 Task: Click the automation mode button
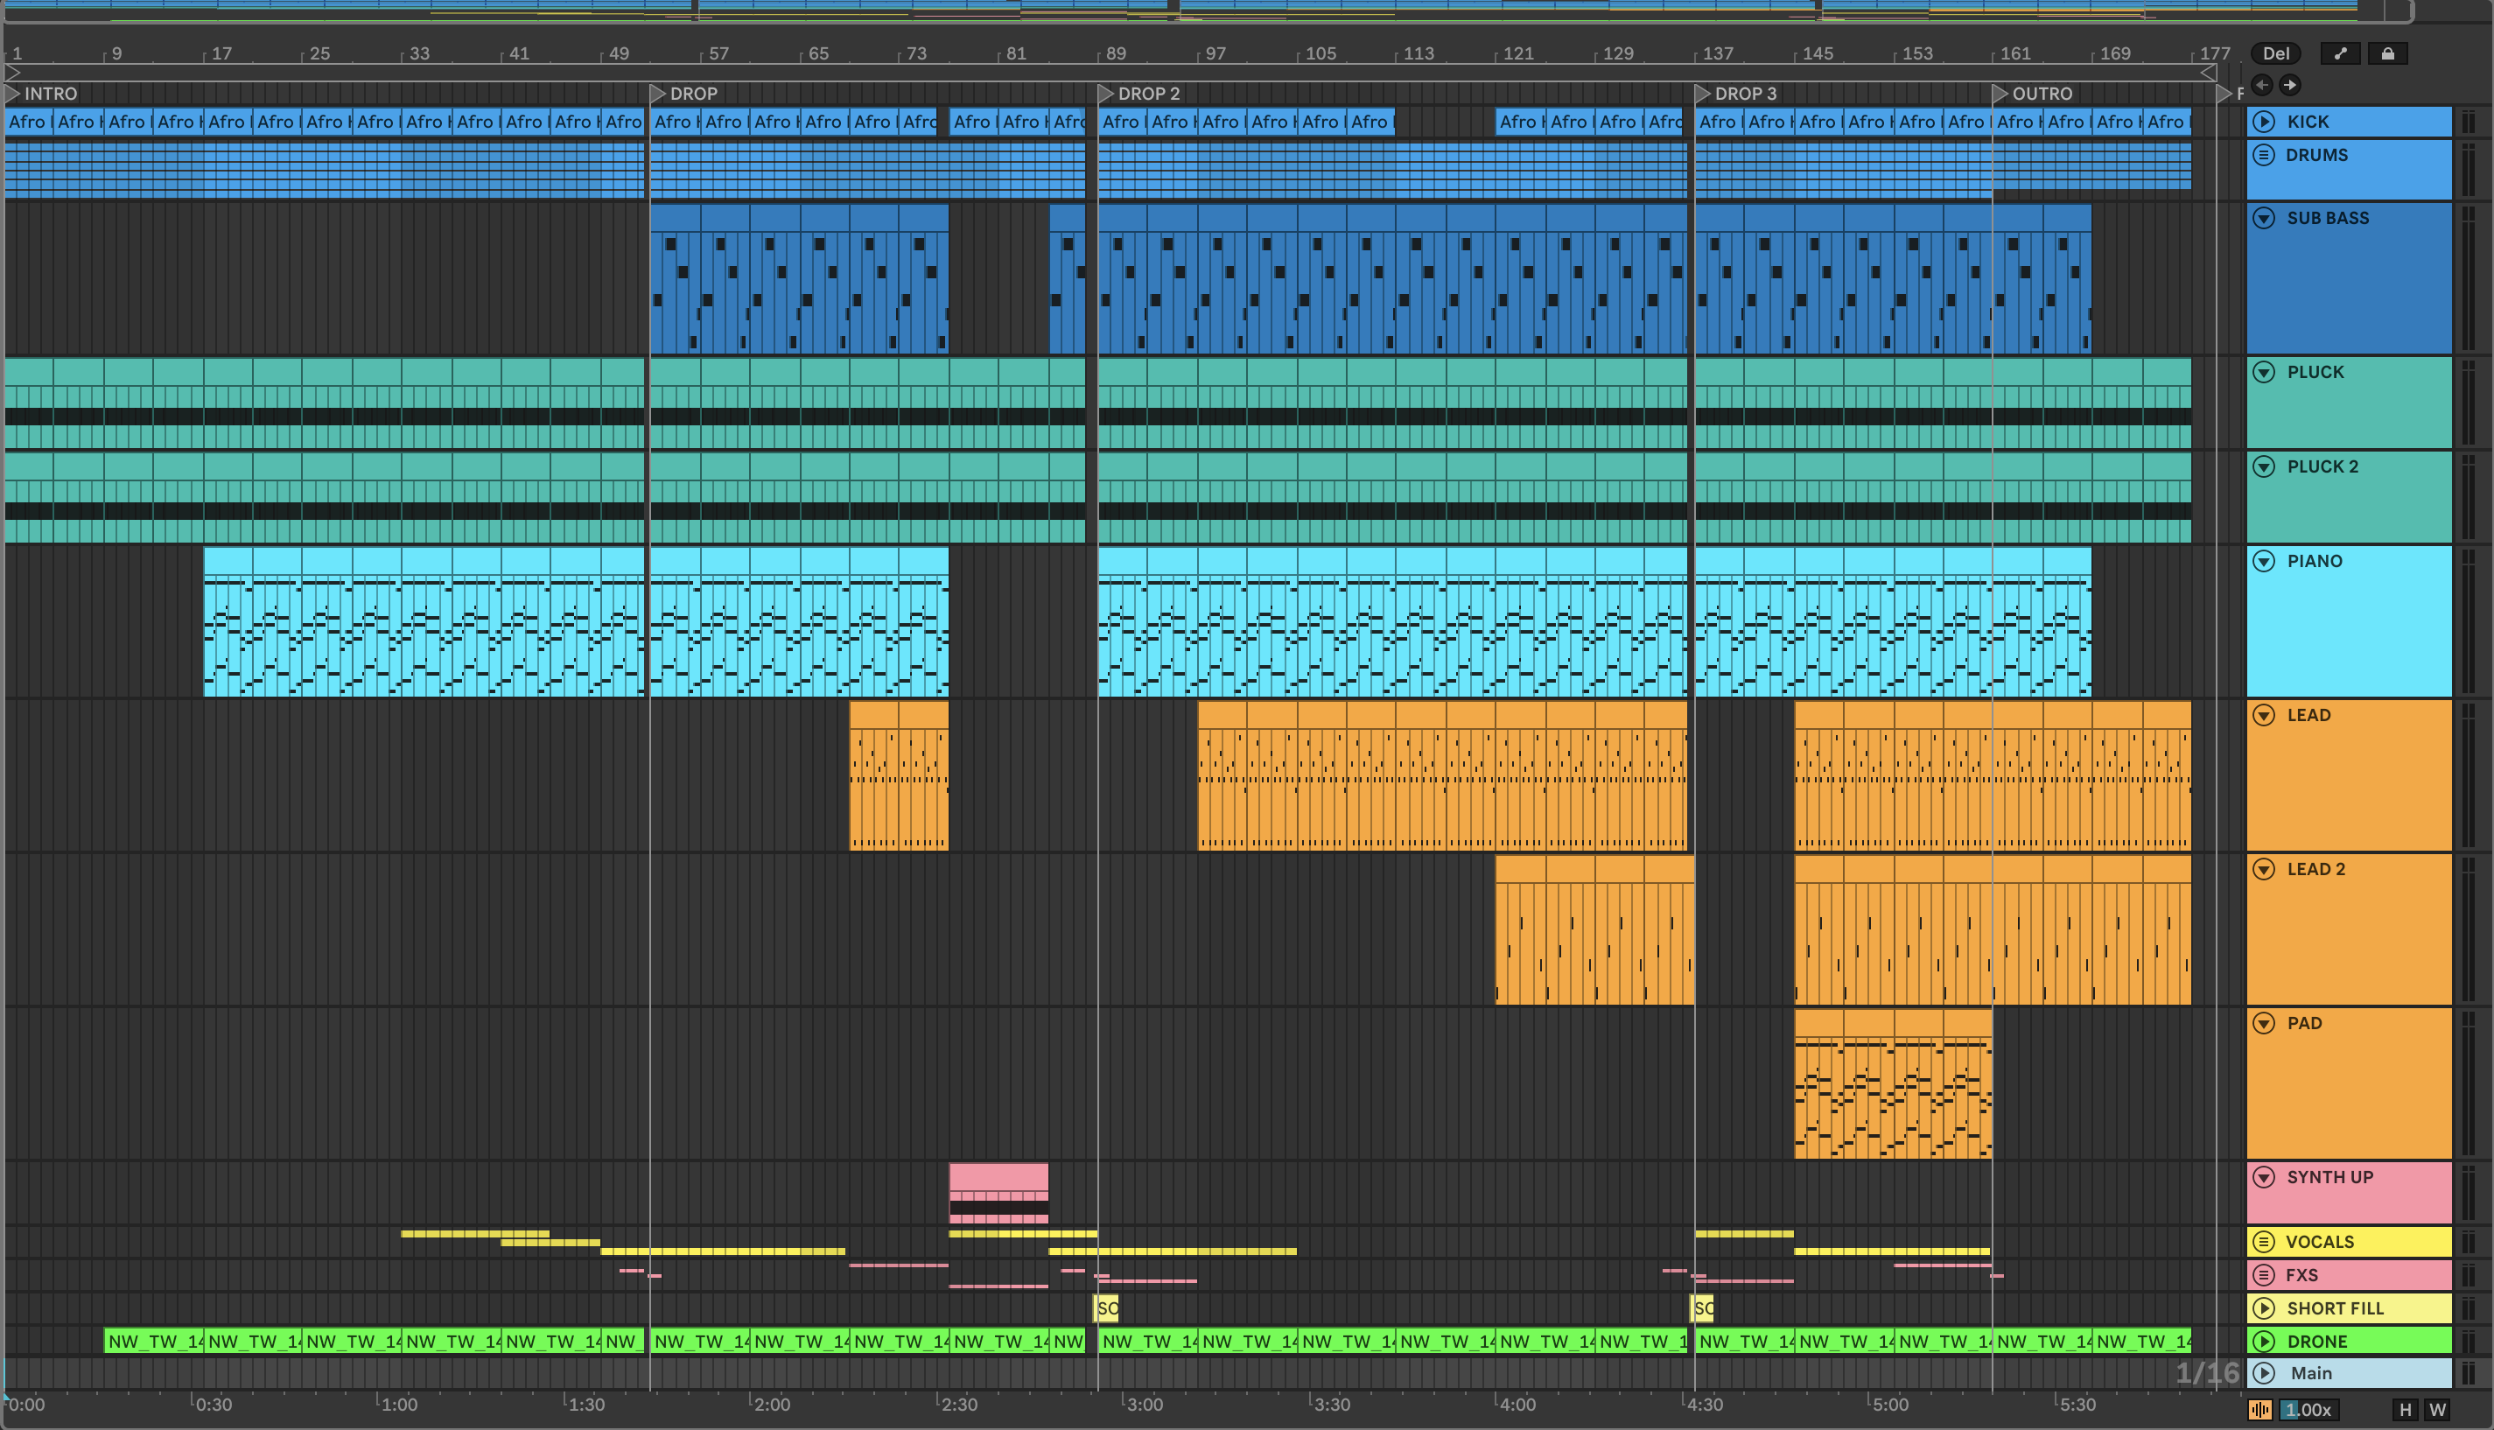point(2341,54)
